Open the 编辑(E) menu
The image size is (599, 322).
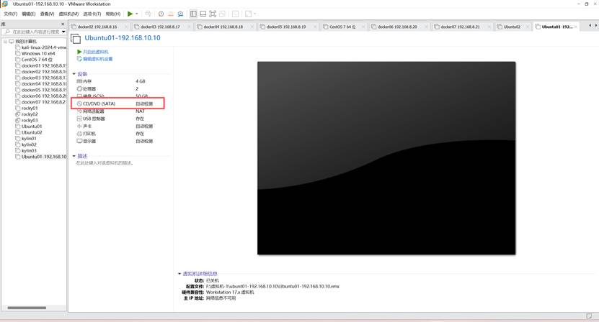pyautogui.click(x=28, y=14)
